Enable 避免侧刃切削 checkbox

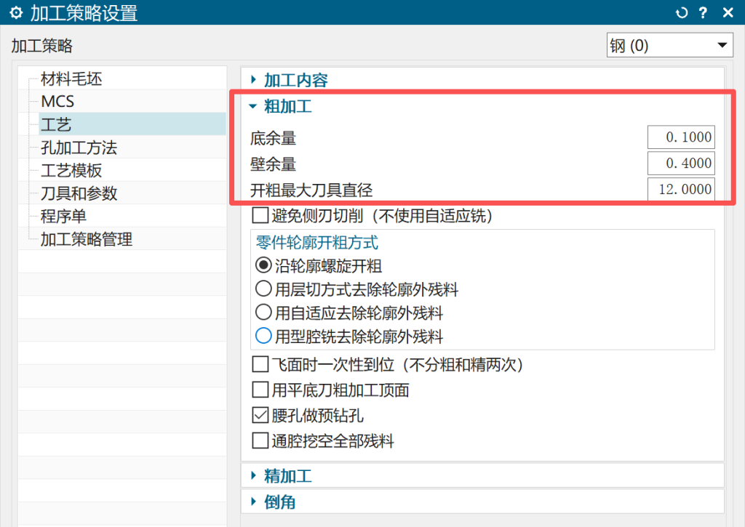point(260,215)
